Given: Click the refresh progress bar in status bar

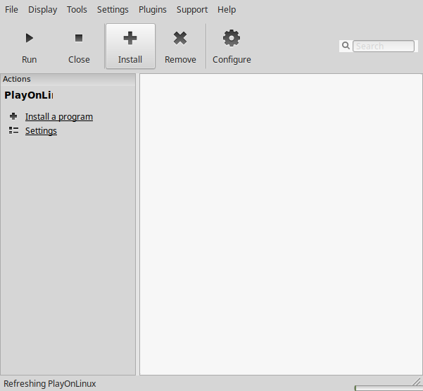Looking at the screenshot, I should click(x=389, y=388).
